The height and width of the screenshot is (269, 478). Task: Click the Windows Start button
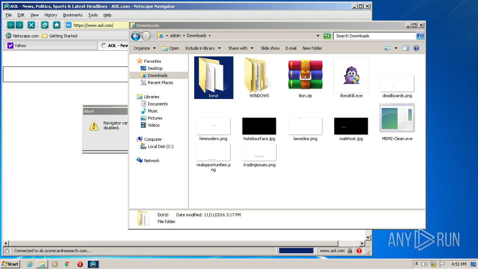(x=10, y=264)
